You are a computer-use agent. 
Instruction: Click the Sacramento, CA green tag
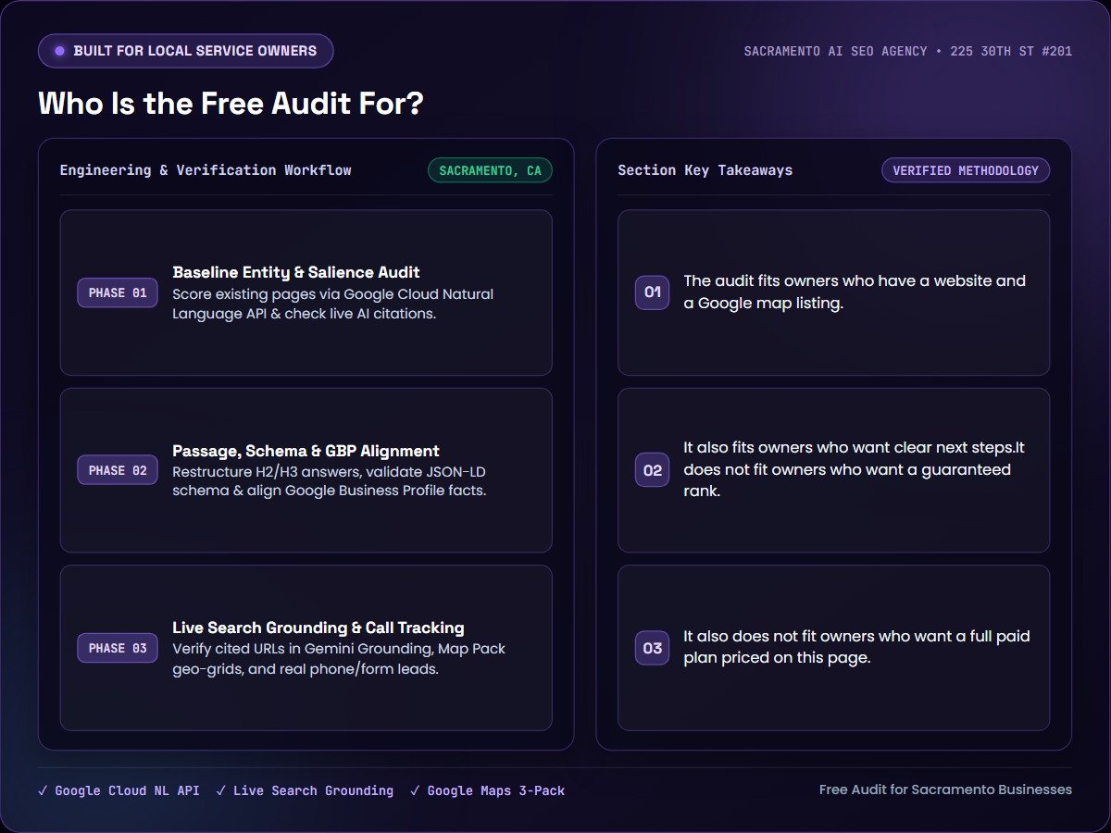490,170
